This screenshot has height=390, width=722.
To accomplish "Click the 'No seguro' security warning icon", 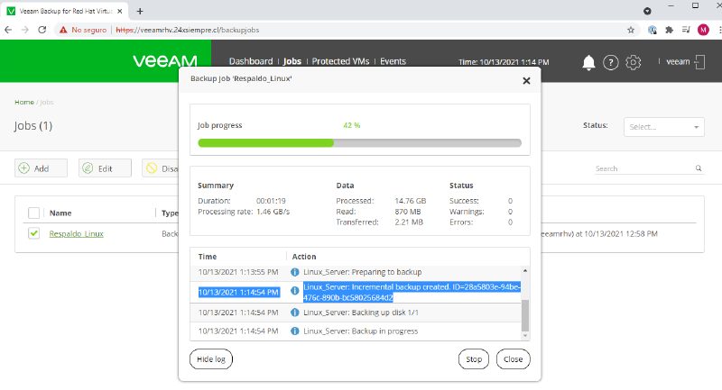I will 63,30.
